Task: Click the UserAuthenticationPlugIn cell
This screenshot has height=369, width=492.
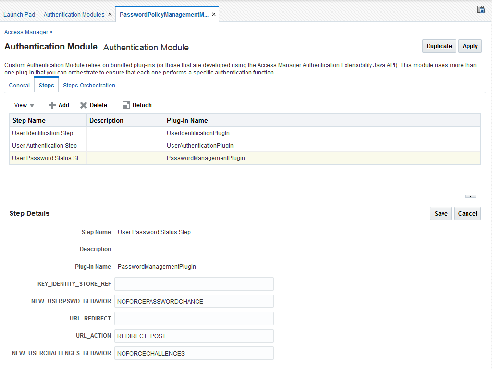Action: 322,146
